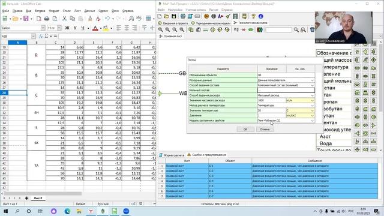
Task: Open Name Box dropdown showing A28
Action: click(x=34, y=36)
